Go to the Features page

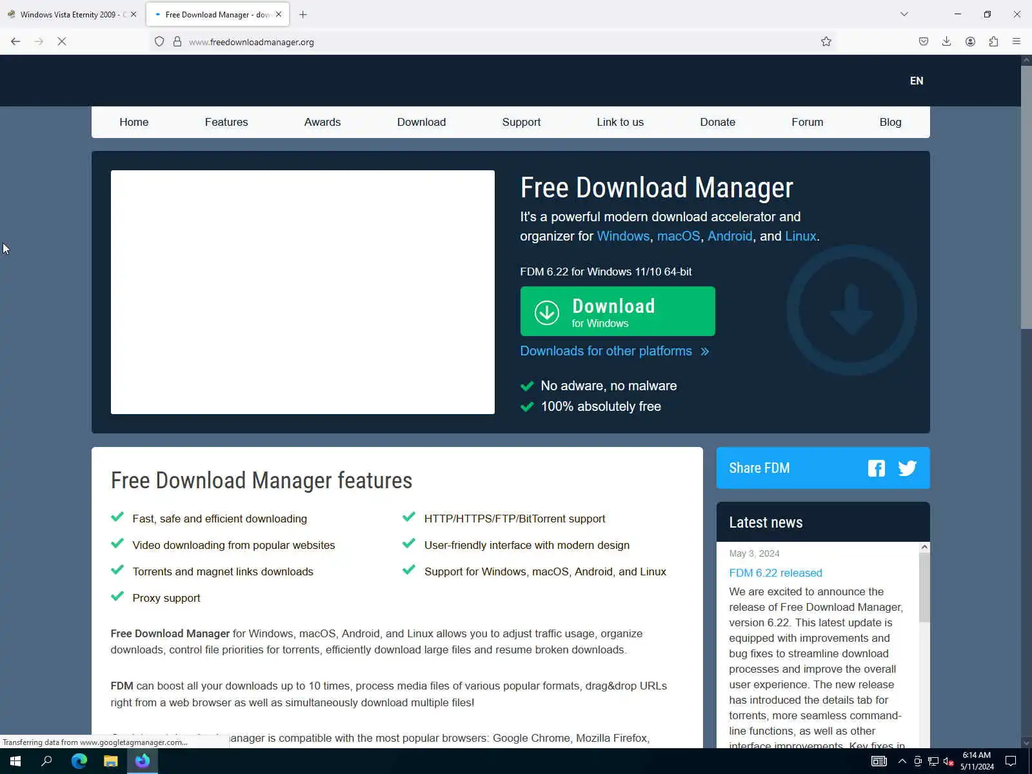tap(226, 122)
